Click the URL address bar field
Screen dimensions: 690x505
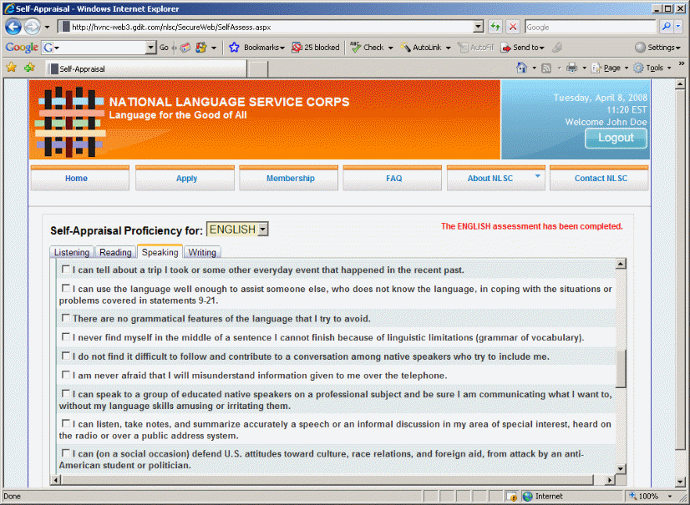pyautogui.click(x=266, y=27)
